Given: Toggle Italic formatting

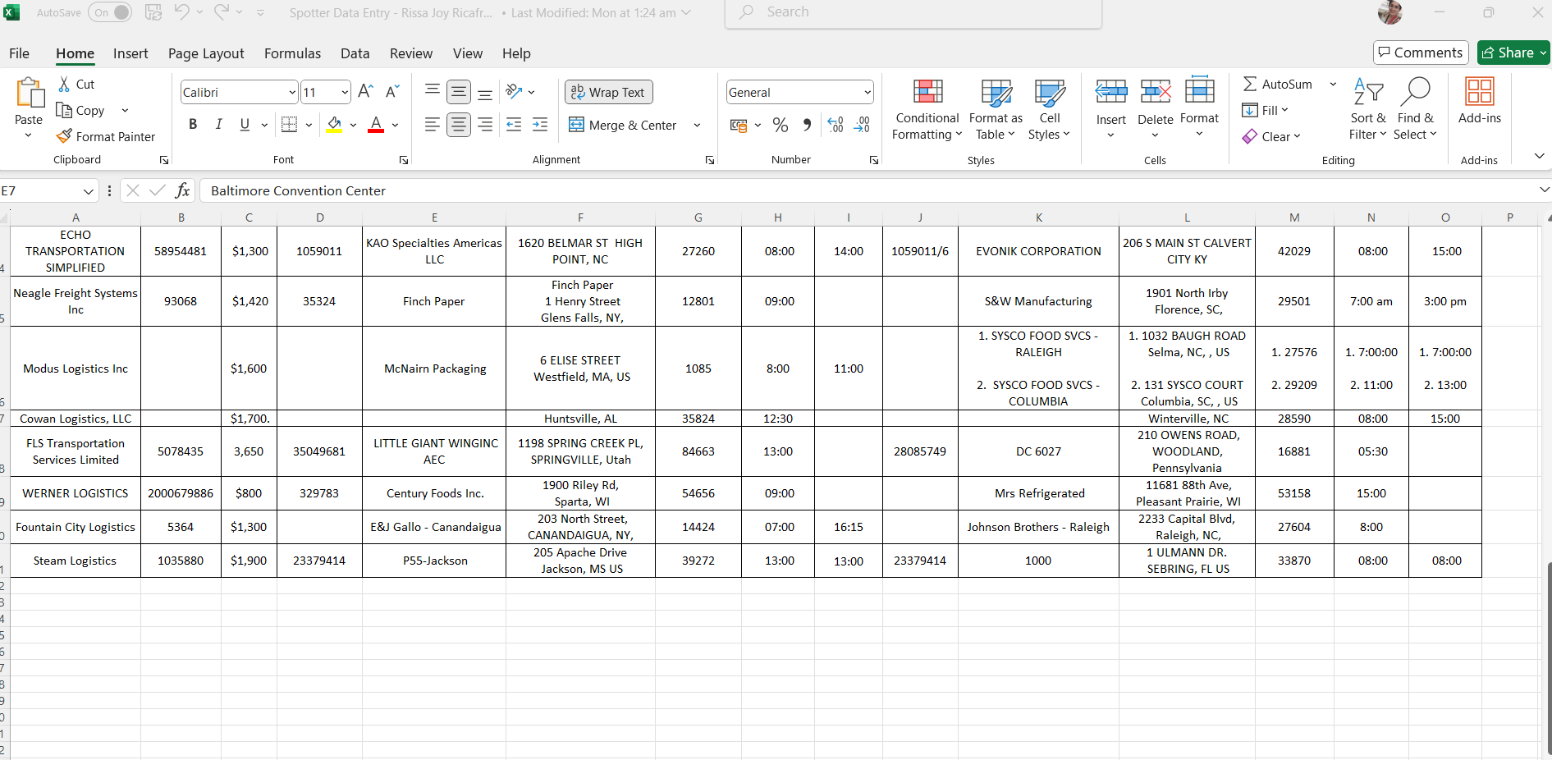Looking at the screenshot, I should point(218,124).
